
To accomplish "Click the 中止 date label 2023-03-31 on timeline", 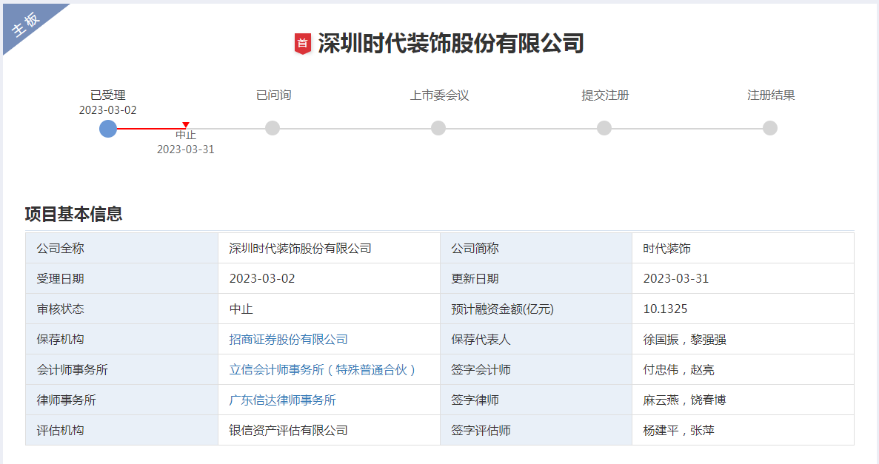I will (x=185, y=149).
